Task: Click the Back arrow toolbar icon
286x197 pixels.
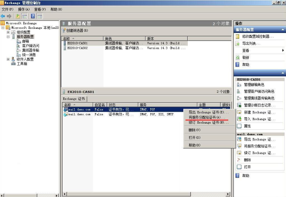Action: (x=3, y=16)
